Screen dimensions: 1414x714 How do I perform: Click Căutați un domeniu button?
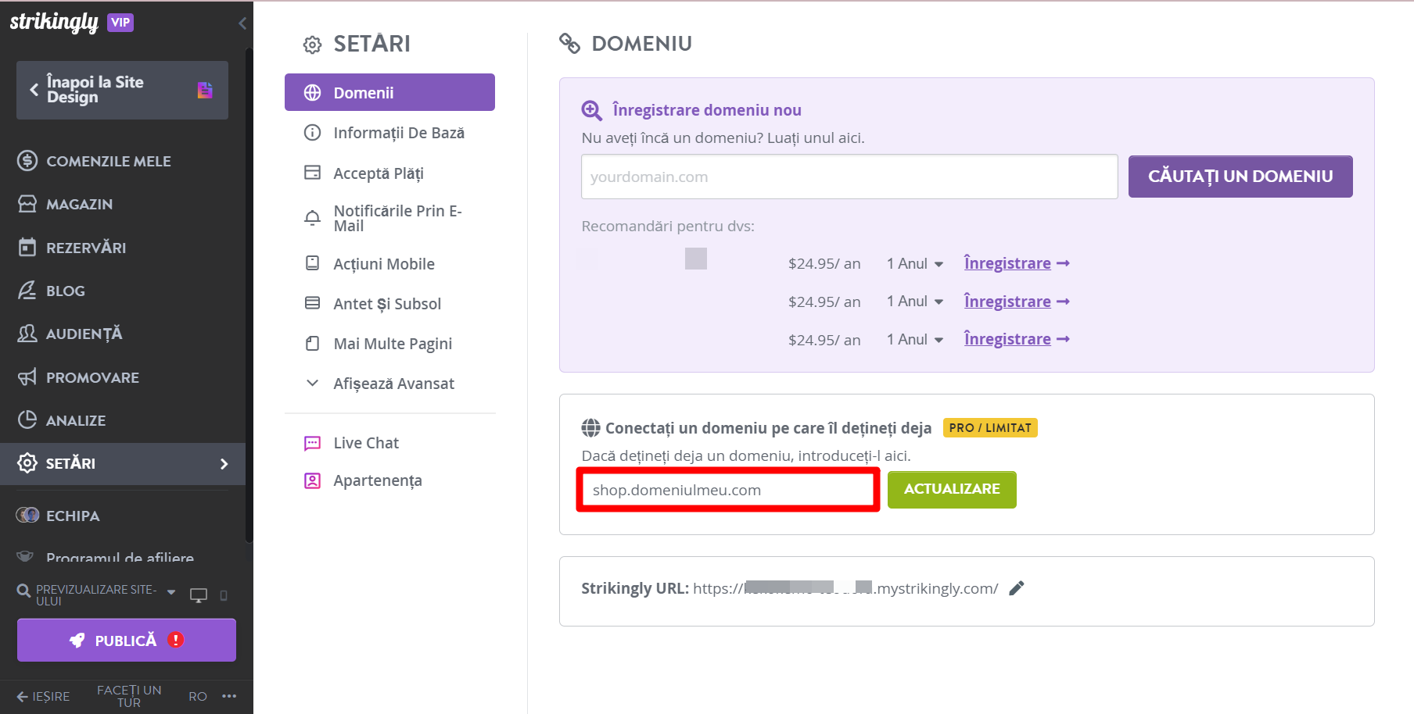pyautogui.click(x=1240, y=177)
